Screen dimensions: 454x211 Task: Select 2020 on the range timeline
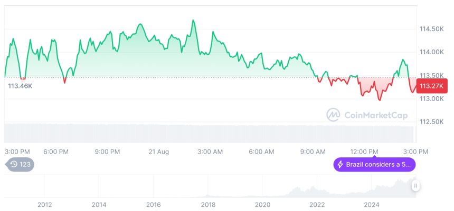pos(262,204)
